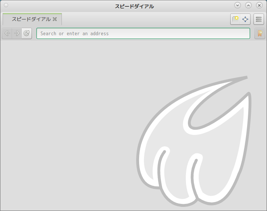The image size is (267, 211).
Task: Reload the page with the refresh icon
Action: click(x=27, y=33)
